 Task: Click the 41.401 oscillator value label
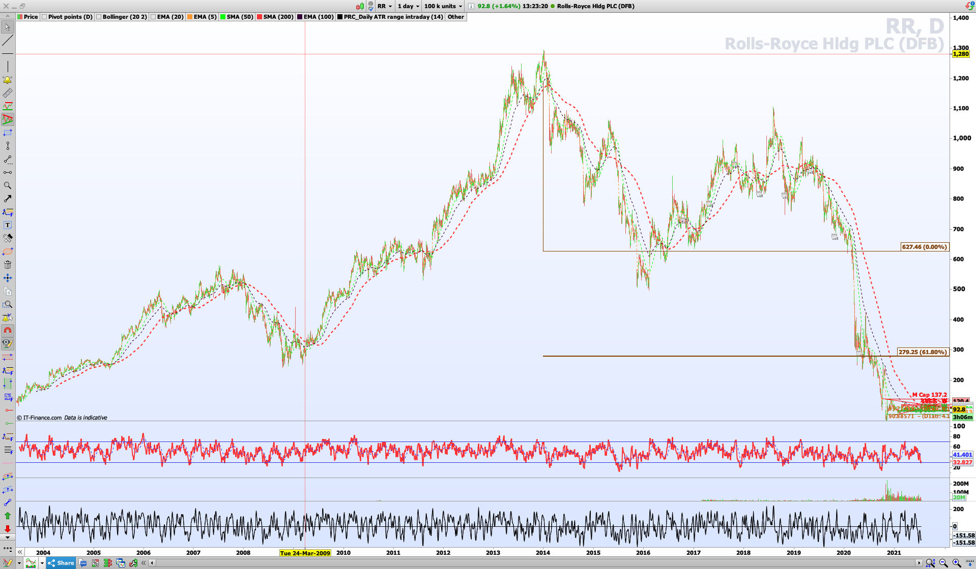click(x=963, y=455)
